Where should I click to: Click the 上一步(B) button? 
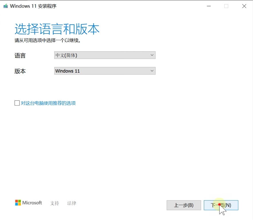(184, 205)
